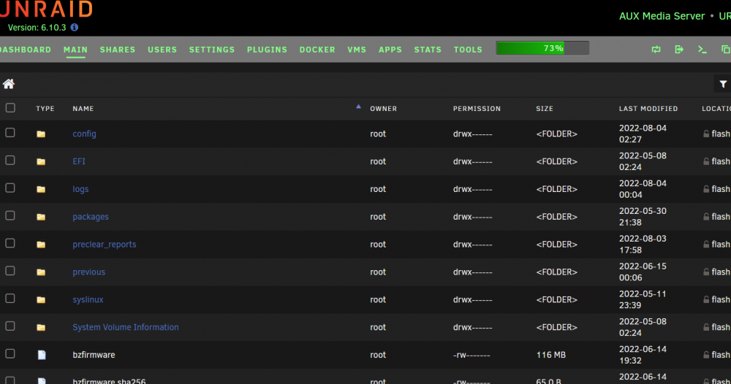Sort by Permission column header
Viewport: 731px width, 384px height.
pyautogui.click(x=477, y=109)
